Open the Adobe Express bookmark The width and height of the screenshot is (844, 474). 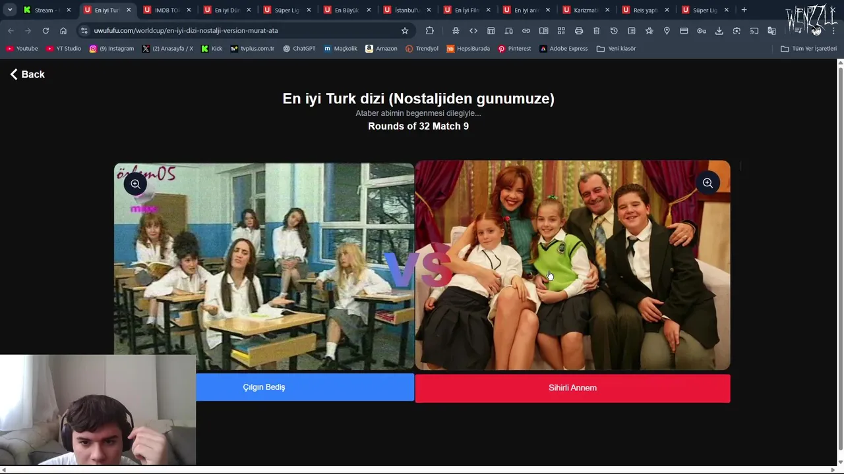point(564,49)
